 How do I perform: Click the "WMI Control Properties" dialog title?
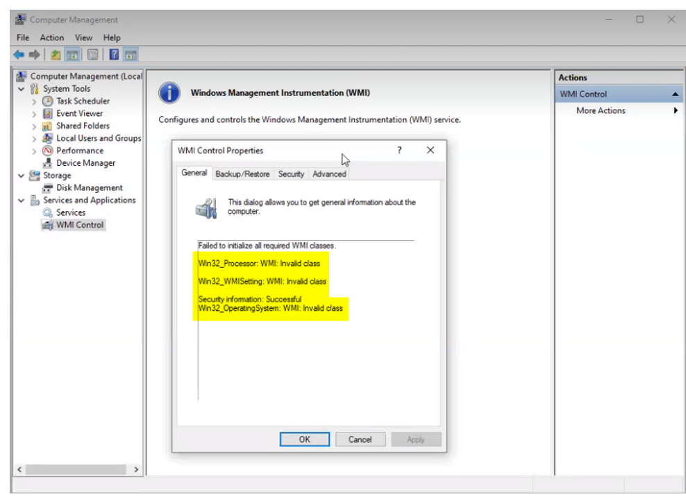coord(220,151)
